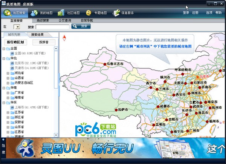Click the 北京市 map file icon in list

[12, 63]
